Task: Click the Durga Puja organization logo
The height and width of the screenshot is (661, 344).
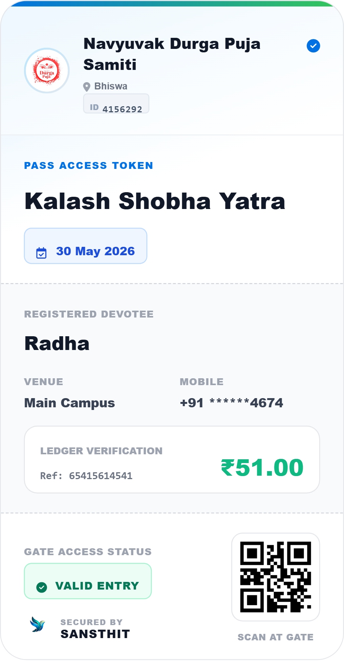Action: 47,71
